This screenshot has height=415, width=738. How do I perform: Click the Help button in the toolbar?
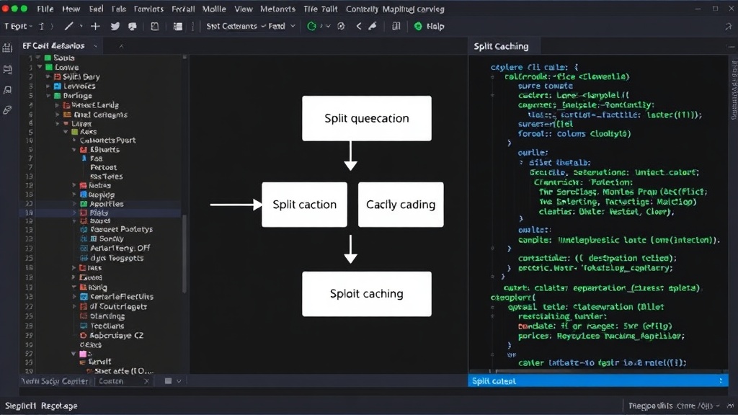pyautogui.click(x=429, y=27)
